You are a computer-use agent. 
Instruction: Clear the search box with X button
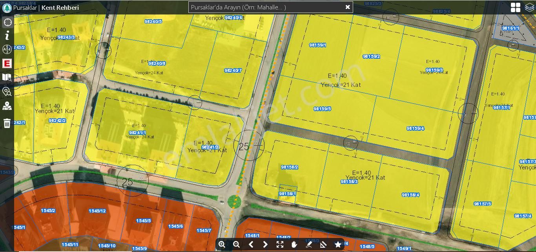(347, 7)
